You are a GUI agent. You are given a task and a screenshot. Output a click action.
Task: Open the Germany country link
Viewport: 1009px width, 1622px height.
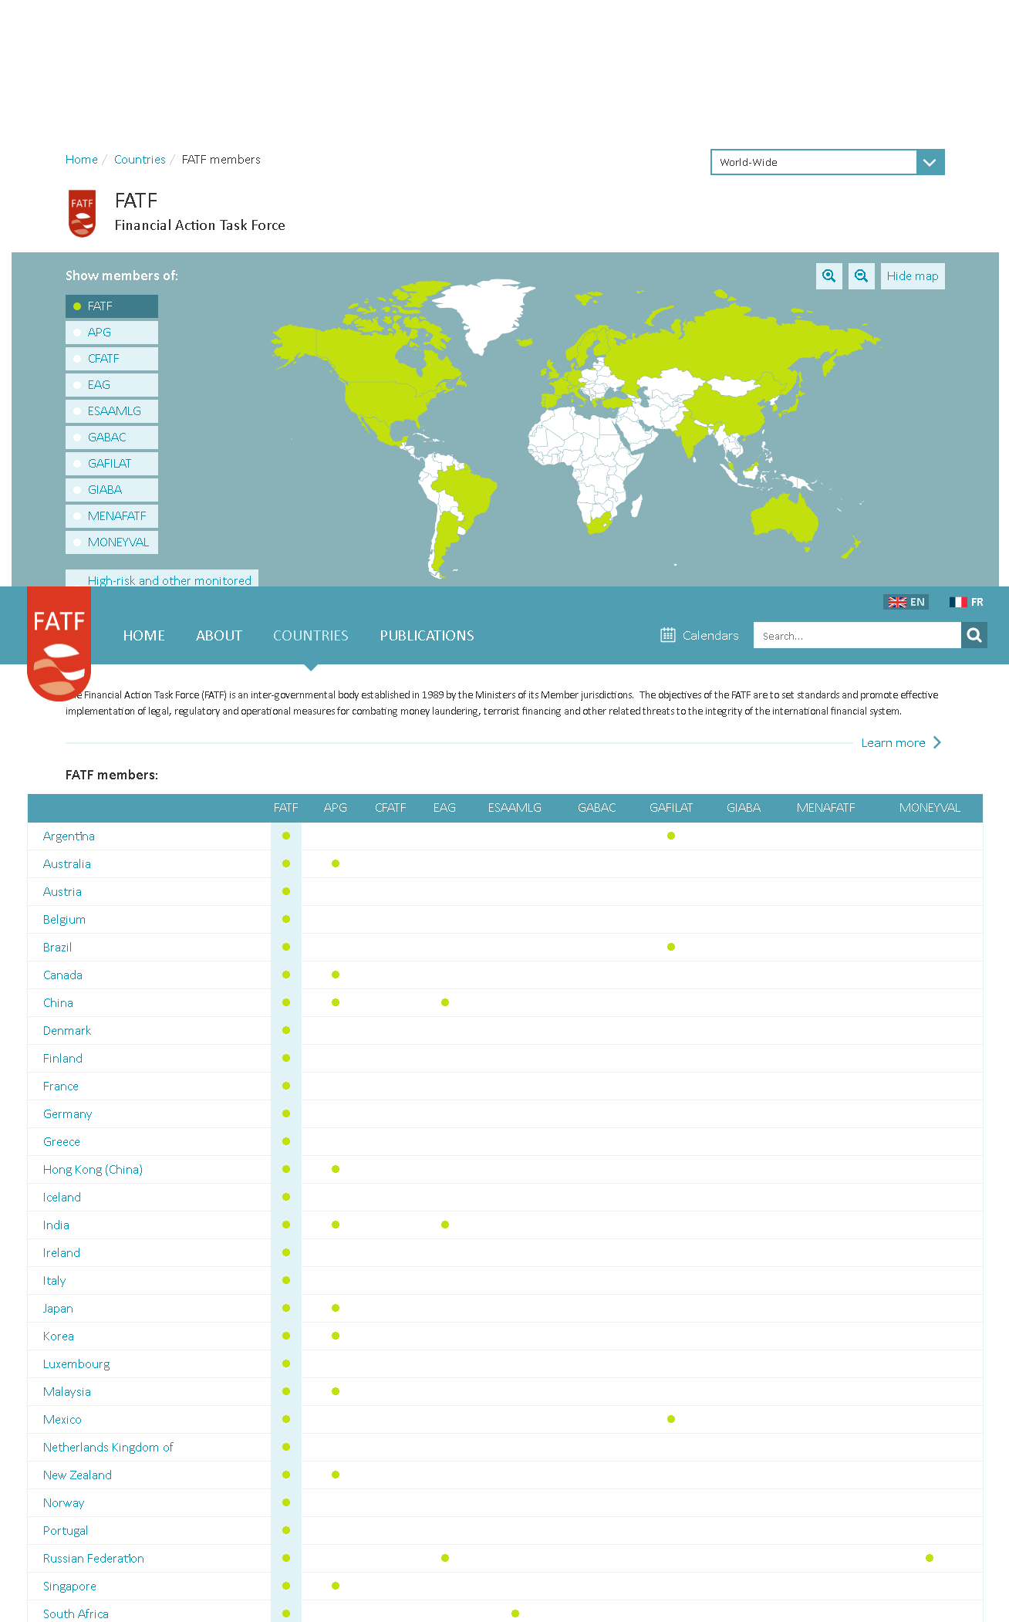67,1114
